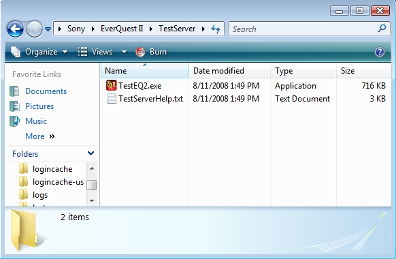Click the Views button
This screenshot has width=396, height=259.
pyautogui.click(x=95, y=52)
